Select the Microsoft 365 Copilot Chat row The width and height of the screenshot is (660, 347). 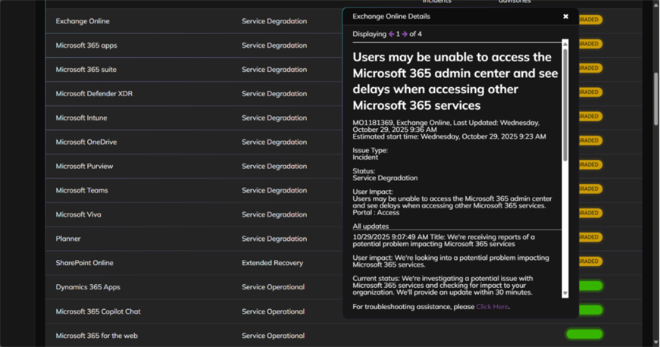[344, 311]
